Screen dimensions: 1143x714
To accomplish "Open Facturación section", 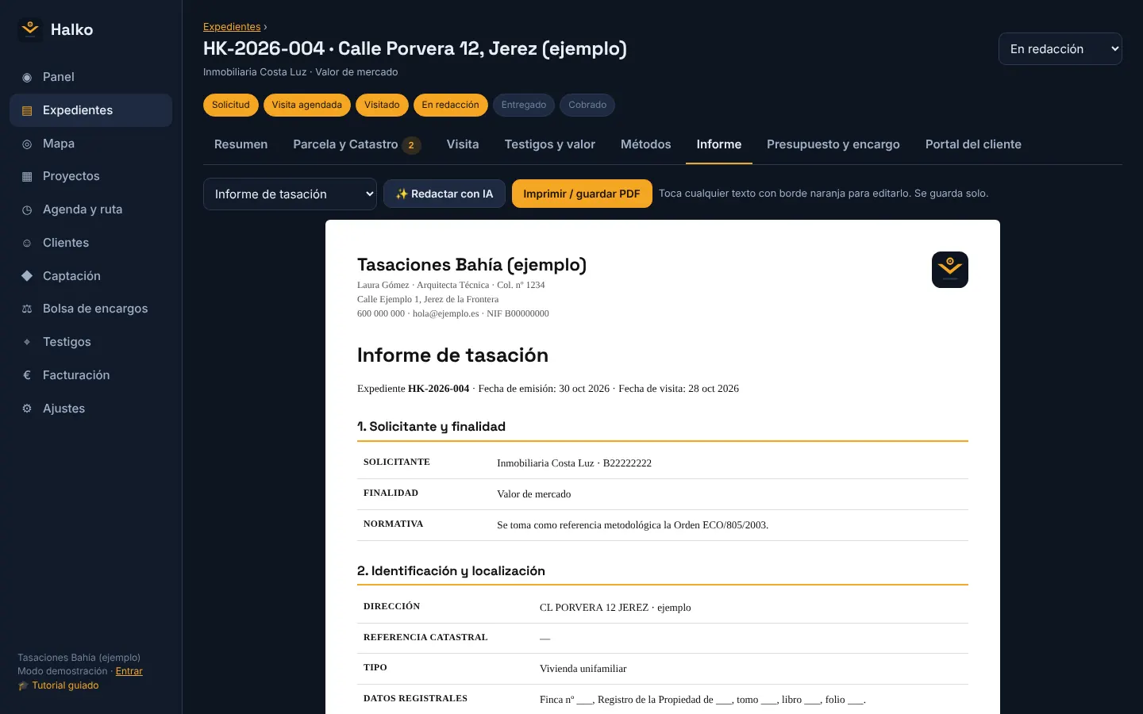I will (90, 375).
